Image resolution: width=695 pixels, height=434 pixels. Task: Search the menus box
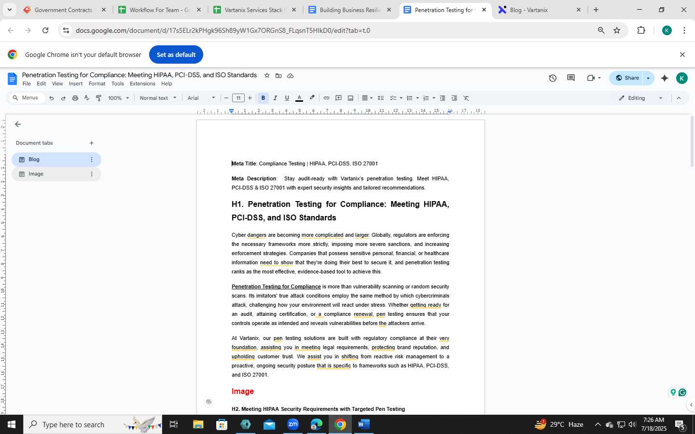coord(27,98)
